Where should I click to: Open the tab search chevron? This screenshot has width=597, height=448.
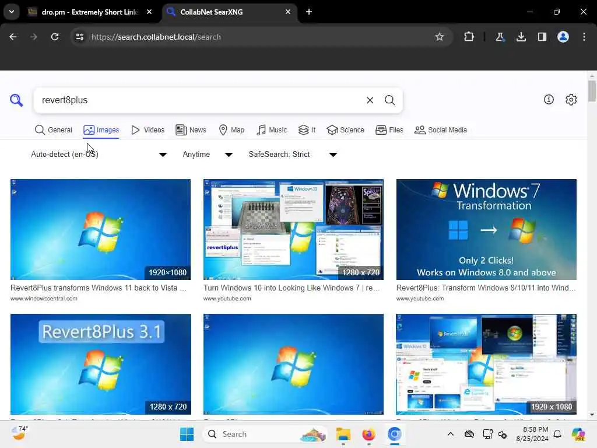pos(12,12)
